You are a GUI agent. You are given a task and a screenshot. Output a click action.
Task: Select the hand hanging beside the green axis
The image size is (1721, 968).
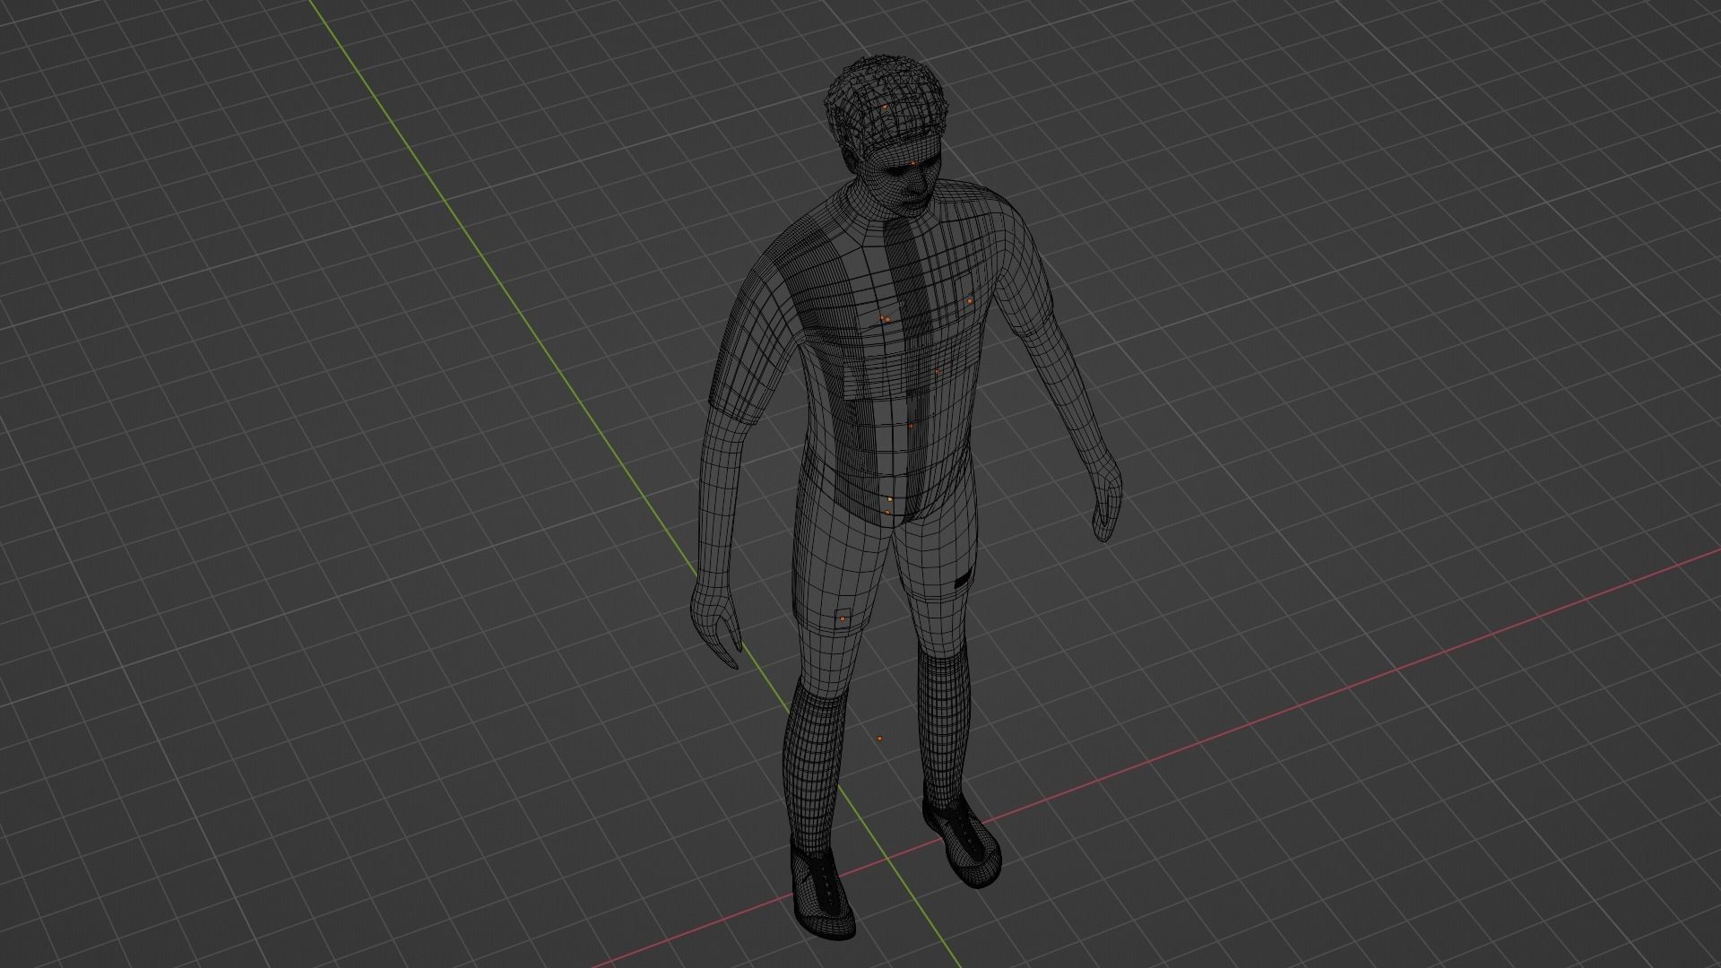(715, 623)
